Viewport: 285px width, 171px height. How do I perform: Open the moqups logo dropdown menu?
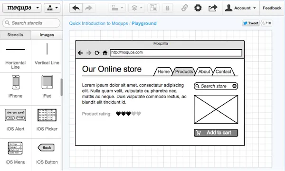click(x=22, y=8)
